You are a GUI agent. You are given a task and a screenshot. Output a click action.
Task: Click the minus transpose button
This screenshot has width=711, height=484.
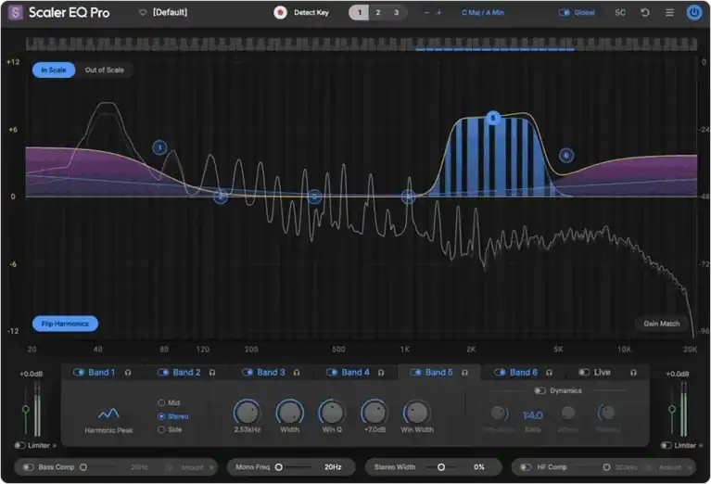tap(426, 13)
